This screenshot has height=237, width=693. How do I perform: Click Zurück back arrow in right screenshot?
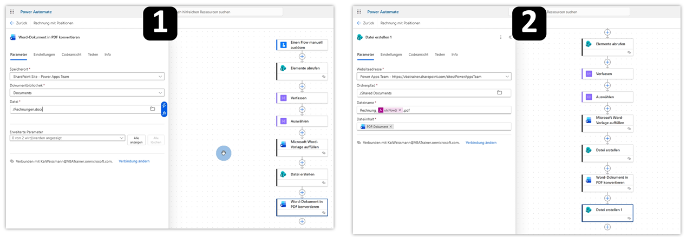[359, 23]
